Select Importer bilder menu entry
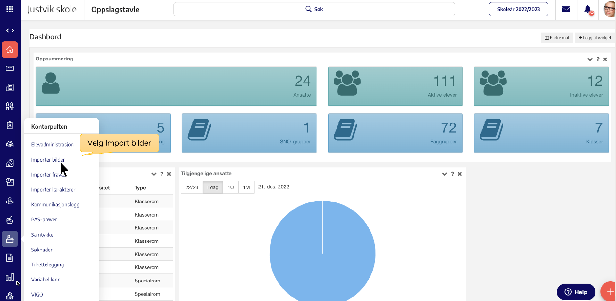 (48, 160)
